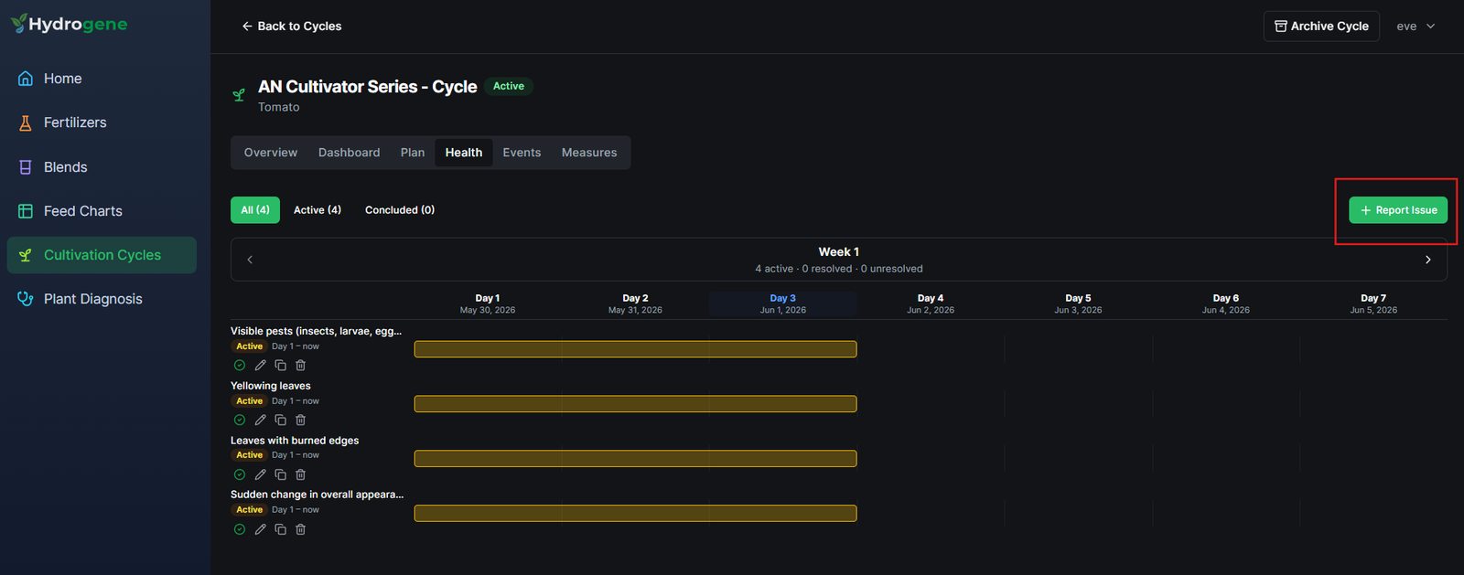This screenshot has height=575, width=1464.
Task: Click the seedling icon beside cycle title
Action: (239, 95)
